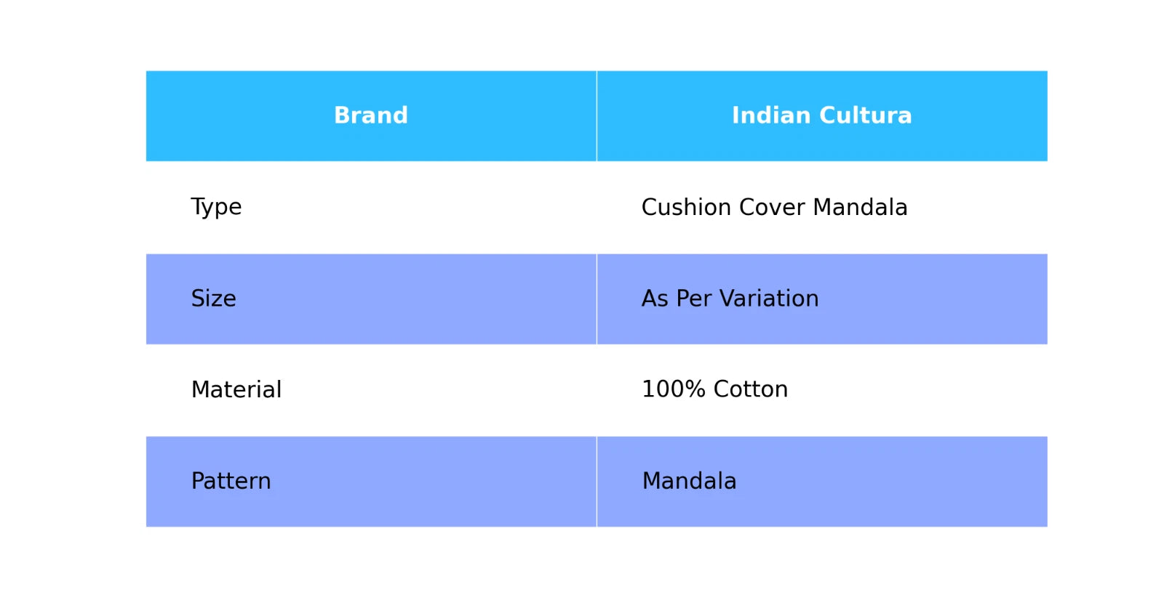Viewport: 1164px width, 592px height.
Task: Click the Type row label
Action: [216, 207]
